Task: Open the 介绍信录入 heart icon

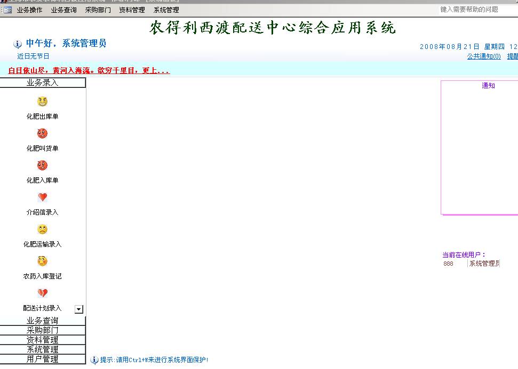Action: click(x=42, y=197)
